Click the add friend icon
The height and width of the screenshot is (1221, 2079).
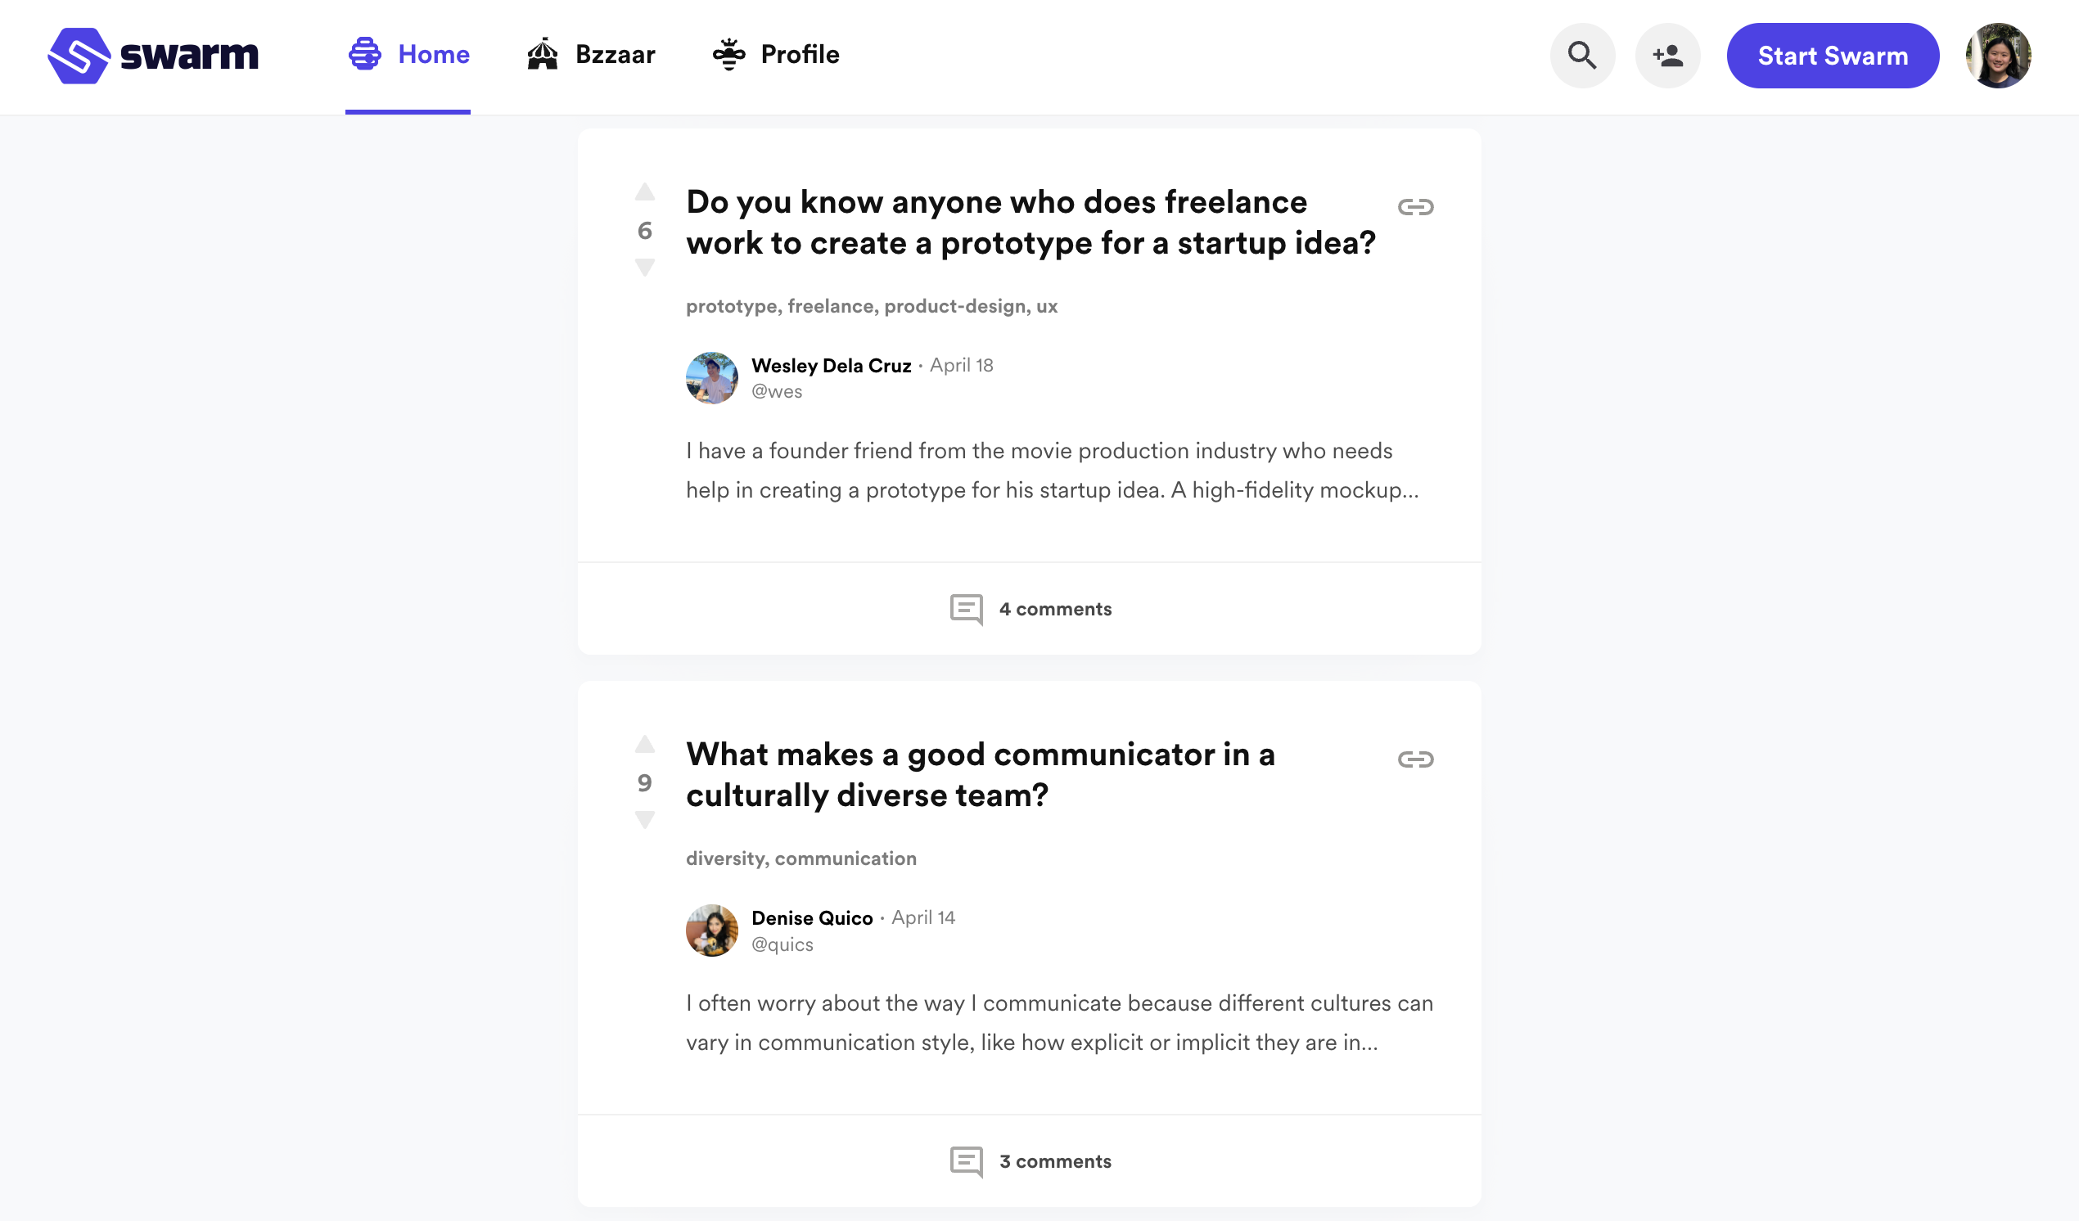tap(1667, 56)
